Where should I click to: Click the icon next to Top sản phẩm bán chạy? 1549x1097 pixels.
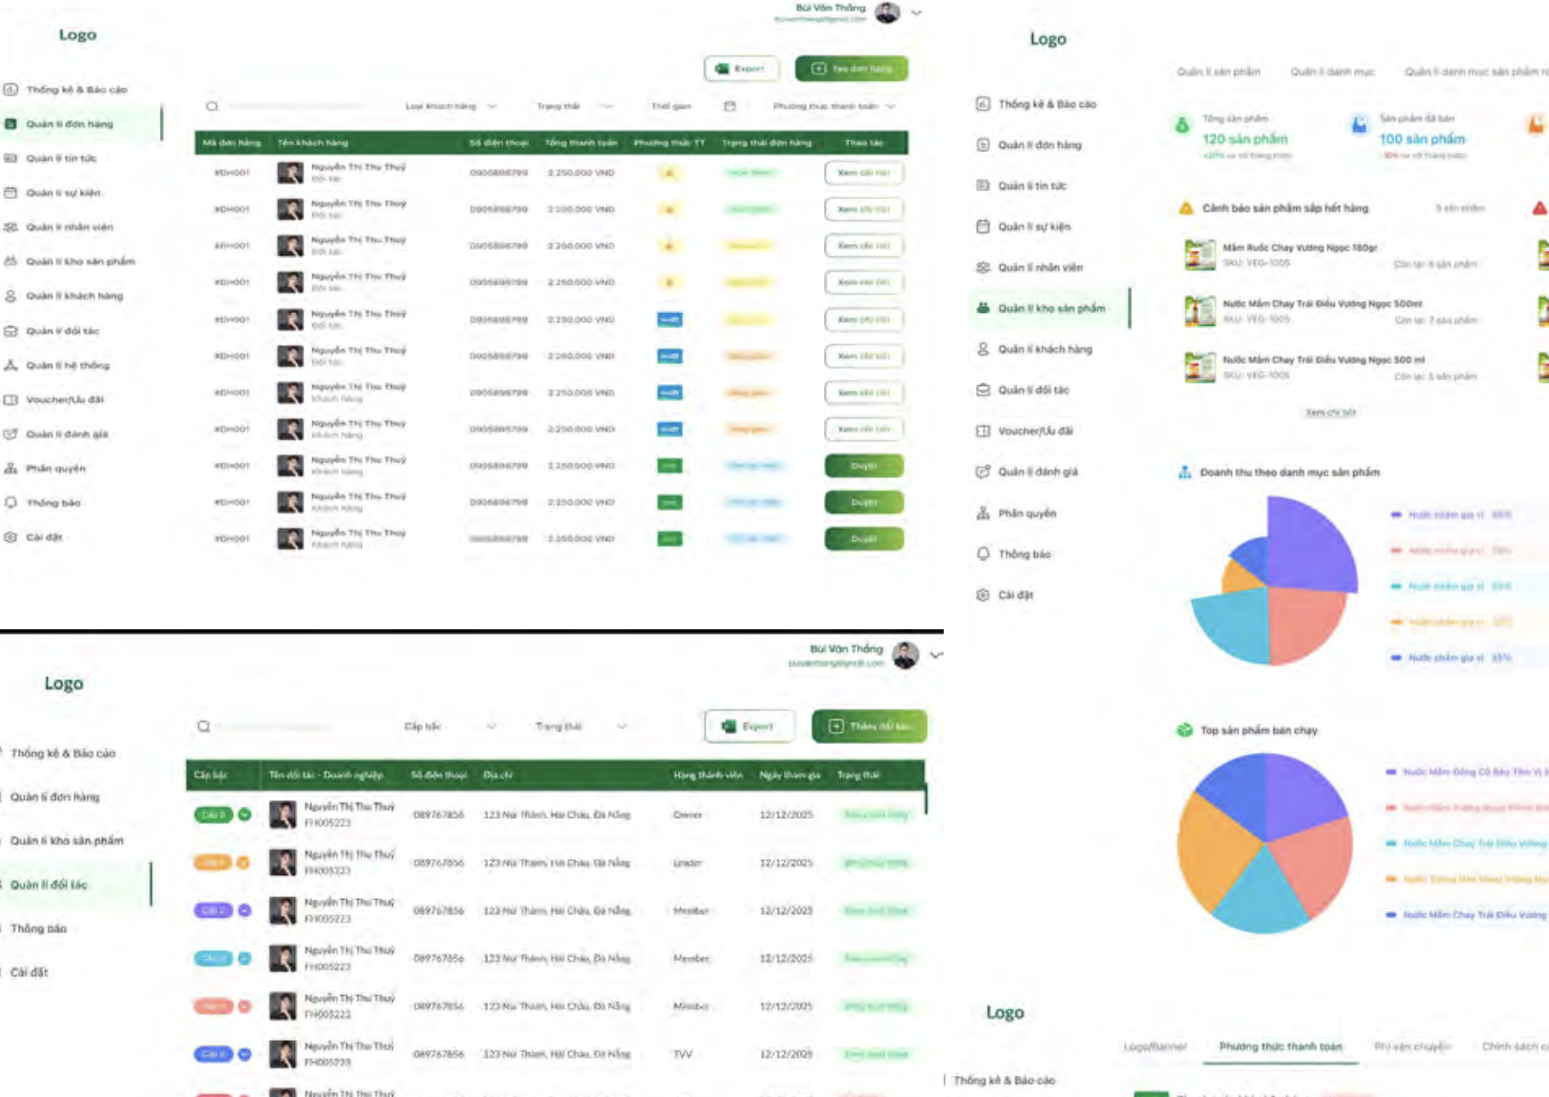click(1184, 730)
